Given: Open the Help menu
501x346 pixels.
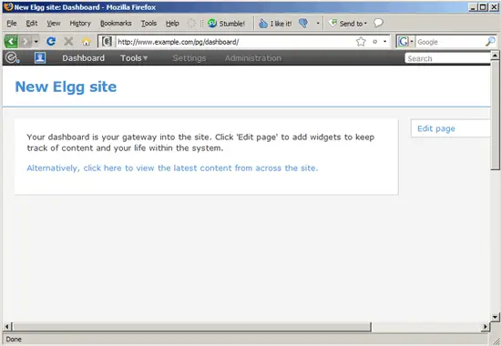Looking at the screenshot, I should tap(172, 24).
